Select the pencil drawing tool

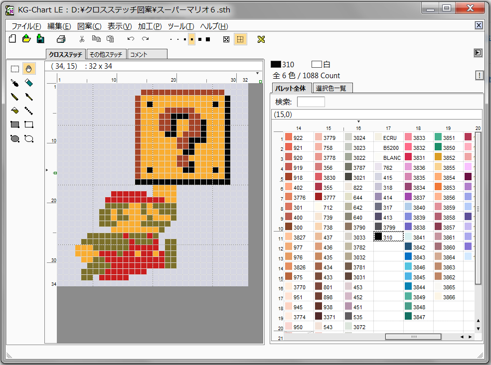[15, 97]
